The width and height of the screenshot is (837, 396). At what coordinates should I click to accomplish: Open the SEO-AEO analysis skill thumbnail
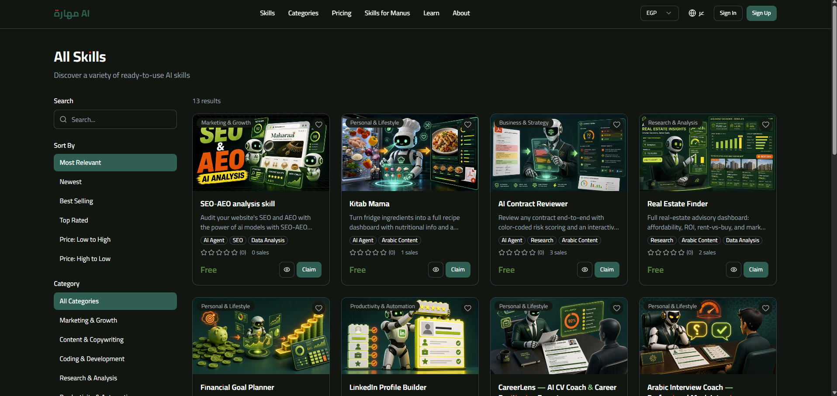261,153
